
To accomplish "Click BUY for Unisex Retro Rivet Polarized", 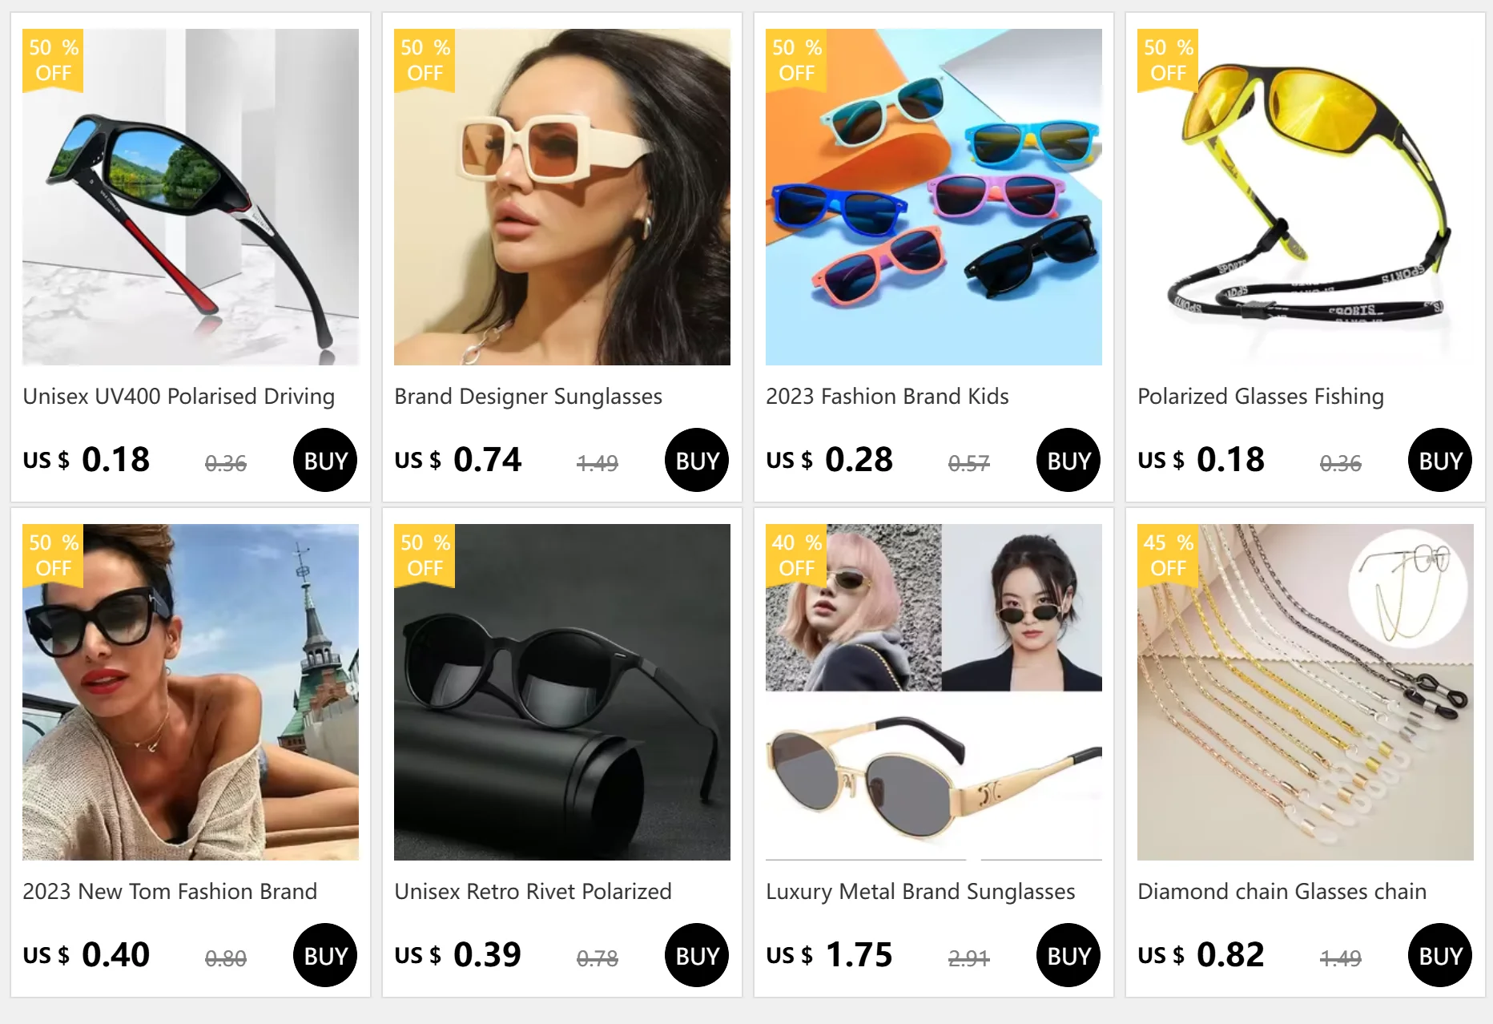I will tap(697, 955).
